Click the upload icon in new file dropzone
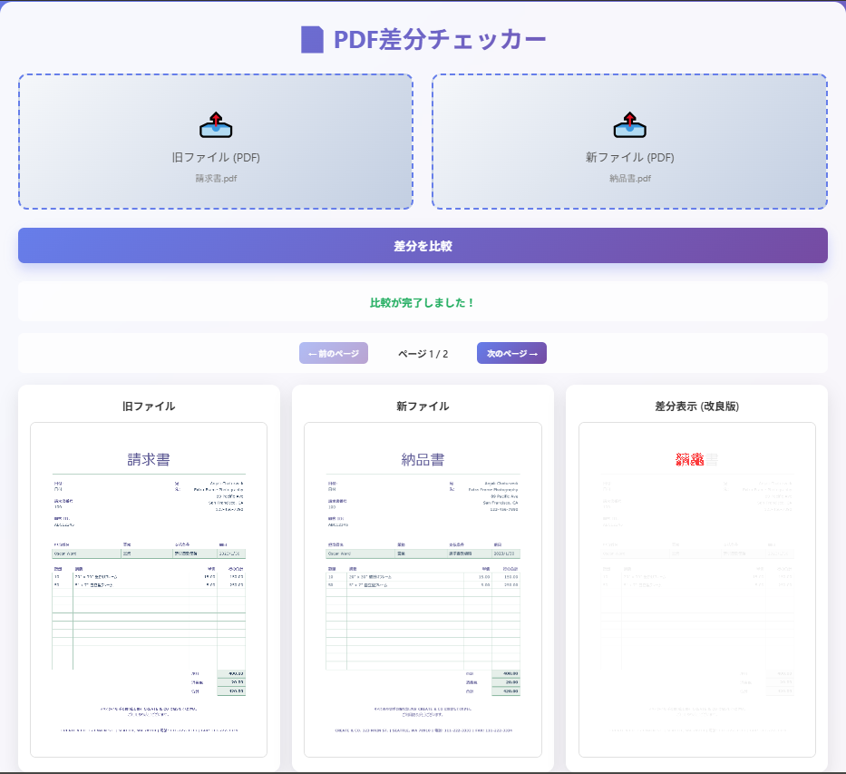The image size is (846, 774). tap(629, 125)
